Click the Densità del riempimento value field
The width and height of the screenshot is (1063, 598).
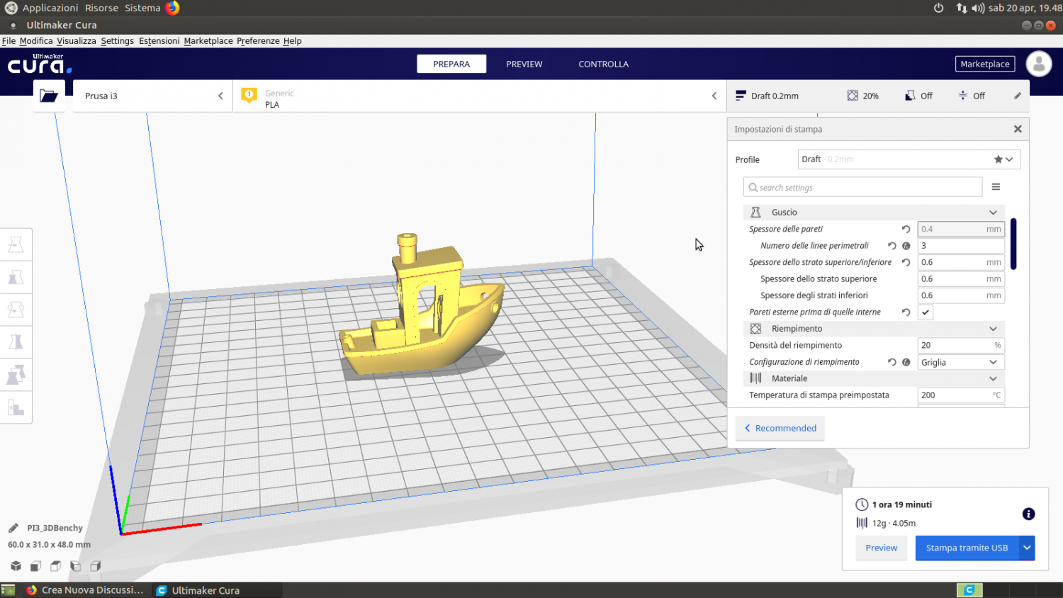pyautogui.click(x=961, y=345)
